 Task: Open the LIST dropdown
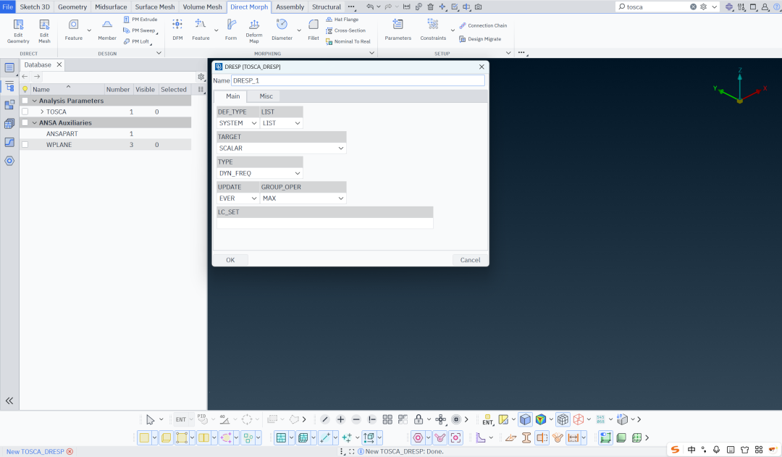281,123
